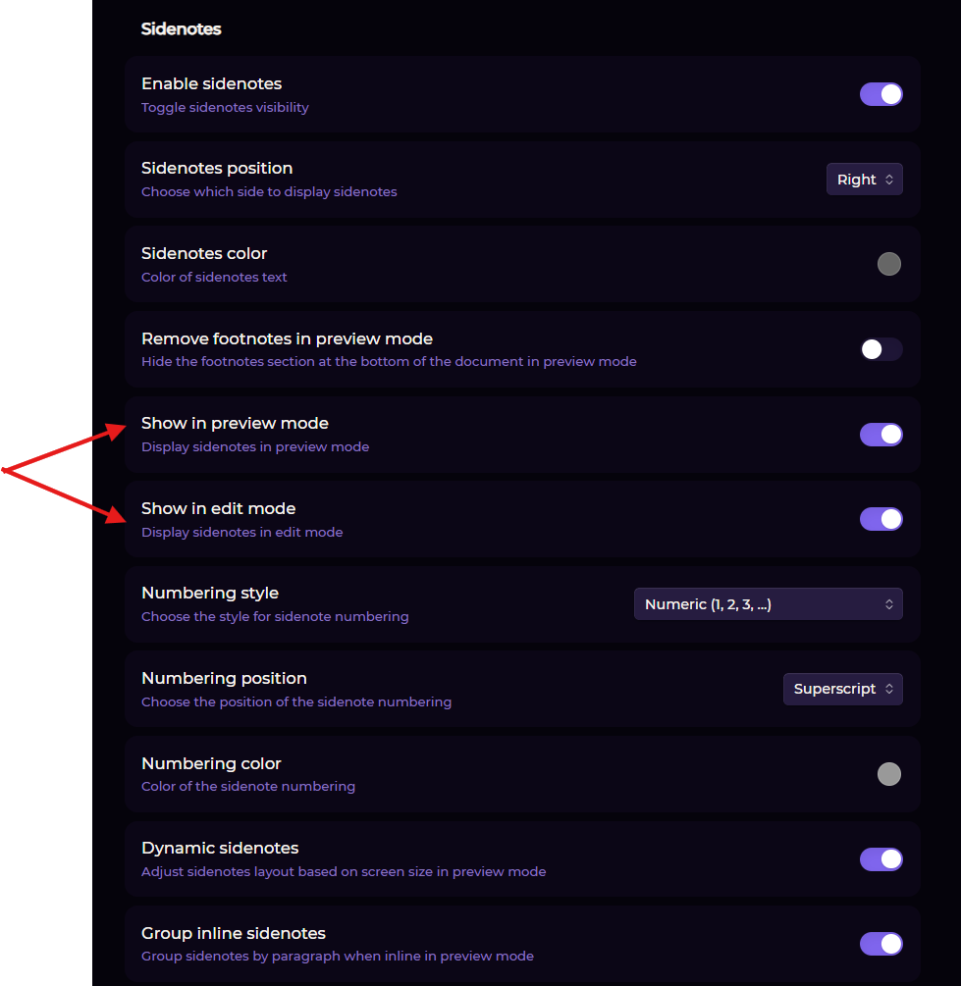Open the Numbering position Superscript dropdown
The height and width of the screenshot is (986, 961).
[842, 689]
